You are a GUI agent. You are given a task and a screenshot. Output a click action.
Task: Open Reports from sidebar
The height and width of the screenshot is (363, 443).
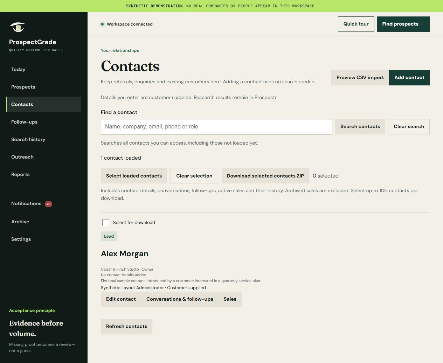tap(44, 174)
